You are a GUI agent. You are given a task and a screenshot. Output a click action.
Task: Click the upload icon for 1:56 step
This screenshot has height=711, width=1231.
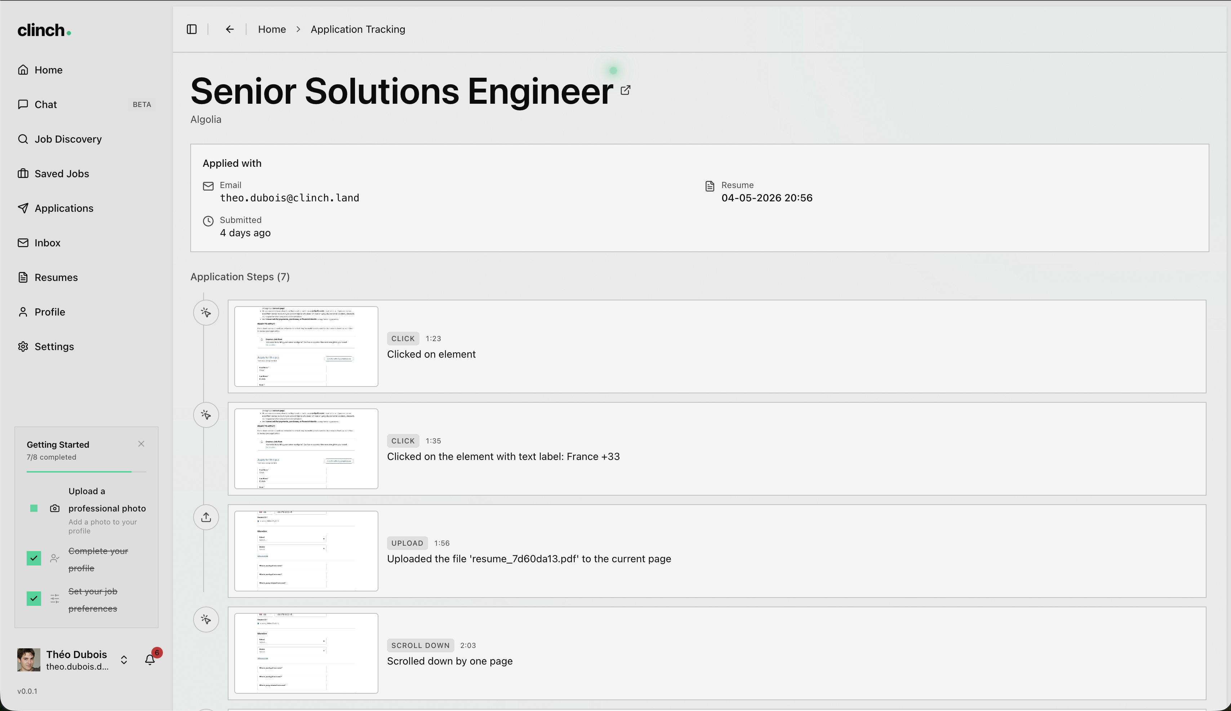coord(206,517)
